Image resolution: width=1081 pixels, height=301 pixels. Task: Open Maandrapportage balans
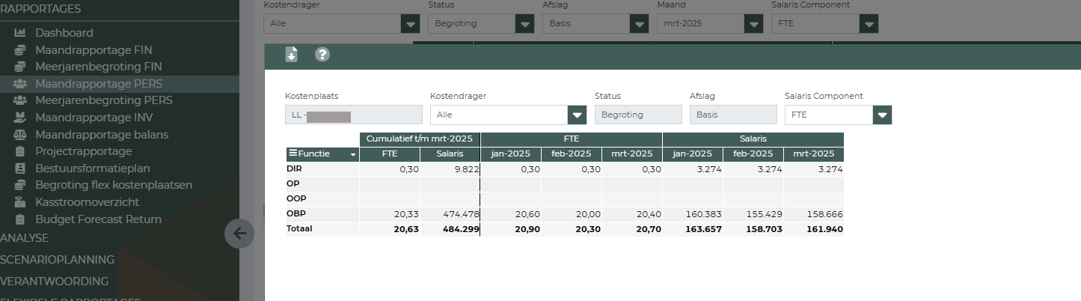point(102,135)
